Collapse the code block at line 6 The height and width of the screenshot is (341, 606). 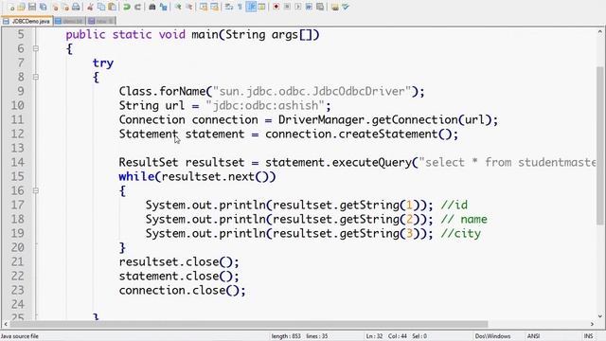tap(36, 48)
